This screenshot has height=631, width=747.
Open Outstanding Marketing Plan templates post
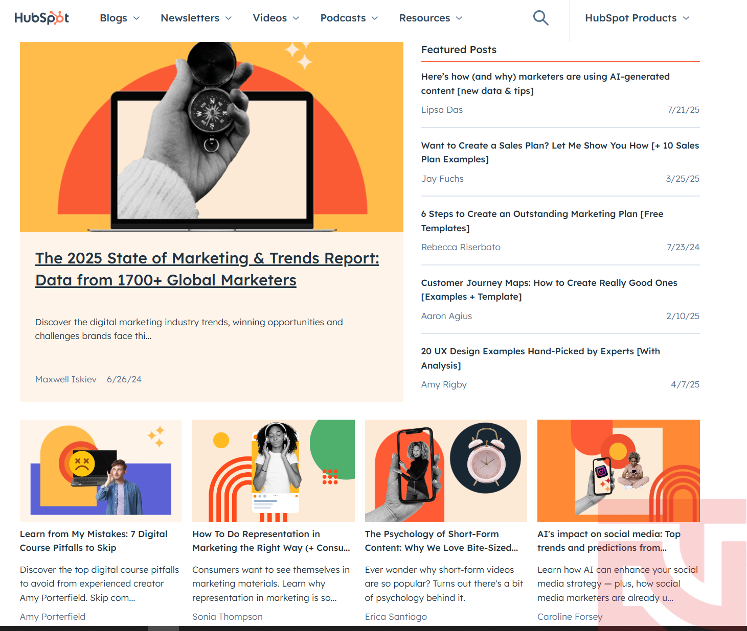542,221
